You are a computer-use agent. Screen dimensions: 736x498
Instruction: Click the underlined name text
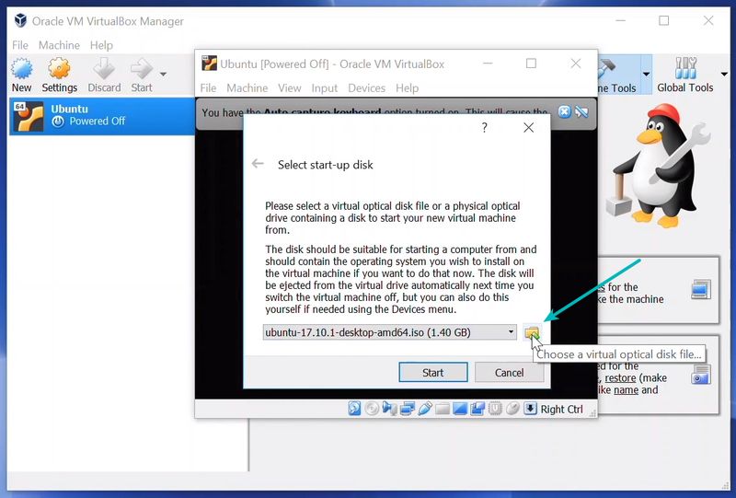627,390
